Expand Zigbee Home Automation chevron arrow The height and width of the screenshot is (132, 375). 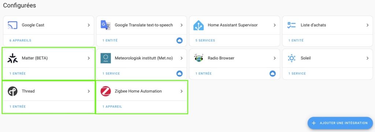click(182, 91)
